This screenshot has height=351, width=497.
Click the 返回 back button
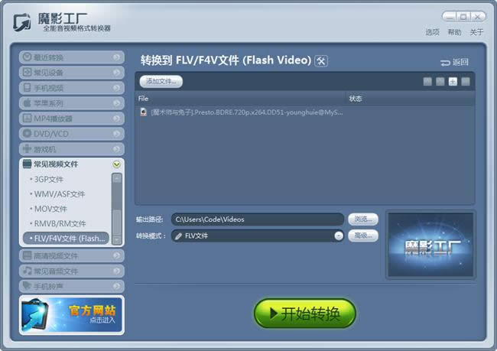454,62
